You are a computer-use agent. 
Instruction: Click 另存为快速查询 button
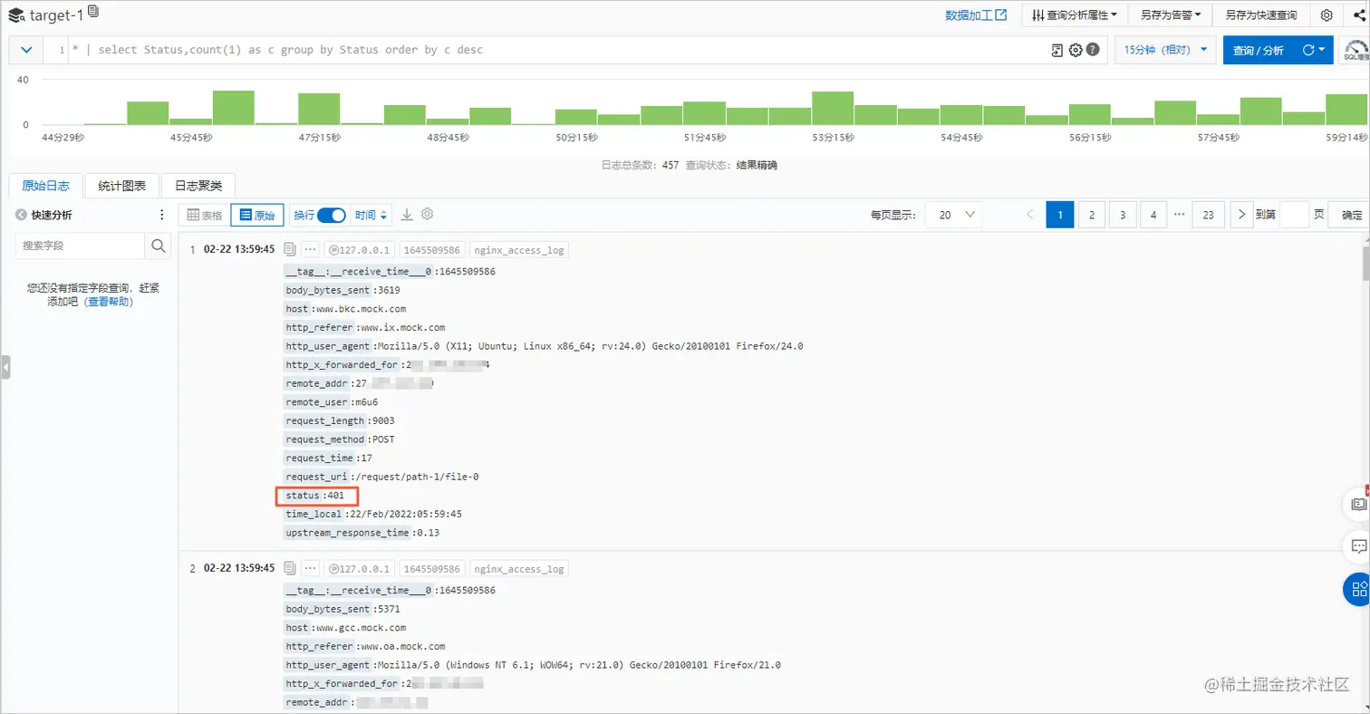[x=1260, y=14]
